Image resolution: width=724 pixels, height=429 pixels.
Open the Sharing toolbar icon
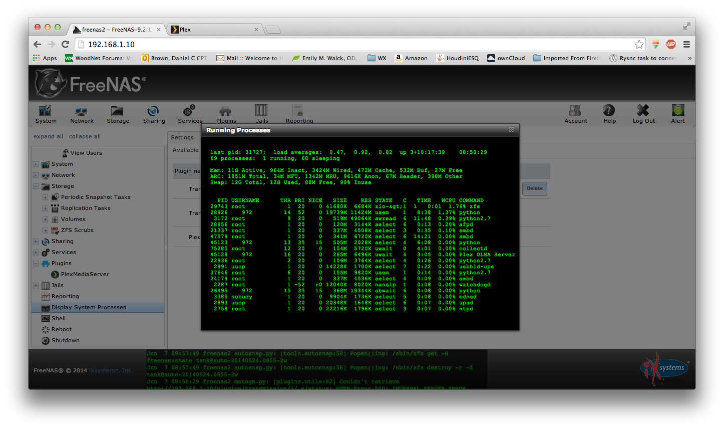154,114
